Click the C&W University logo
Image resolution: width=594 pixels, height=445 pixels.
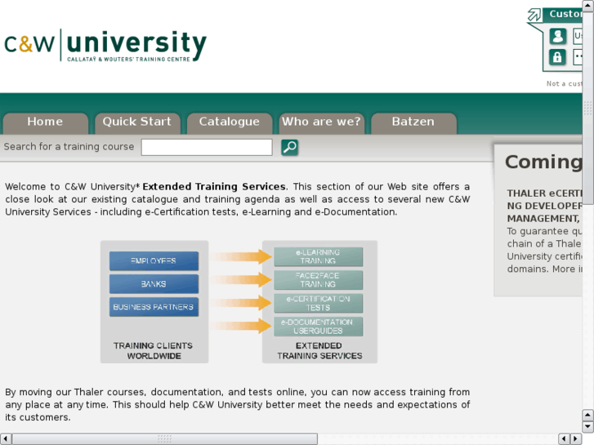pyautogui.click(x=105, y=45)
